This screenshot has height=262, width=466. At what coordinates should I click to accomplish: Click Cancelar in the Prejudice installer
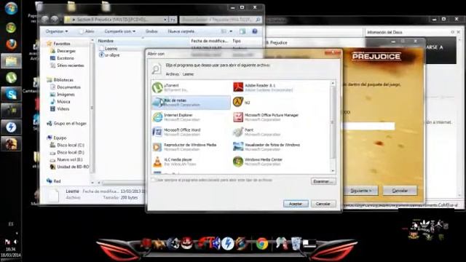pos(400,191)
